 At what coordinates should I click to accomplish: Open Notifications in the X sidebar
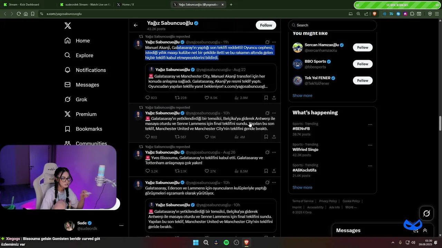tap(85, 70)
